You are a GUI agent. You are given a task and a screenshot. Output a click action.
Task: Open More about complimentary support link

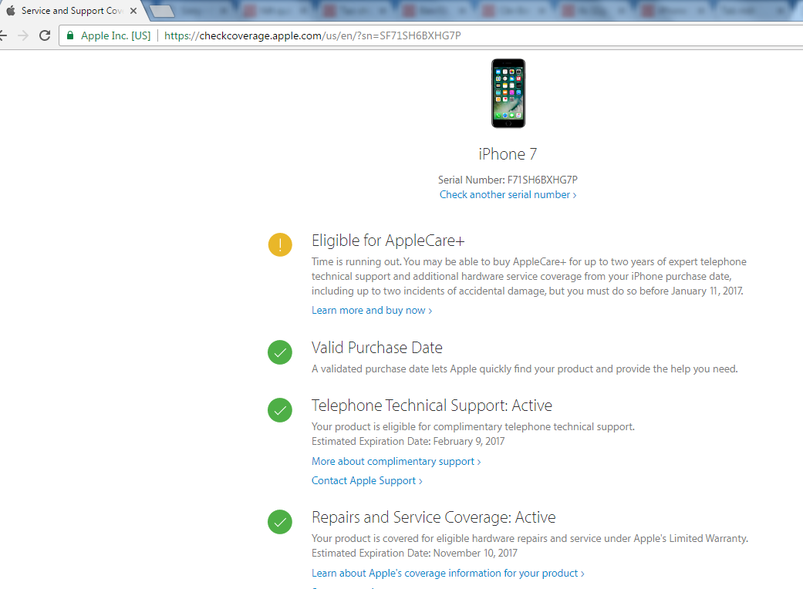[396, 462]
